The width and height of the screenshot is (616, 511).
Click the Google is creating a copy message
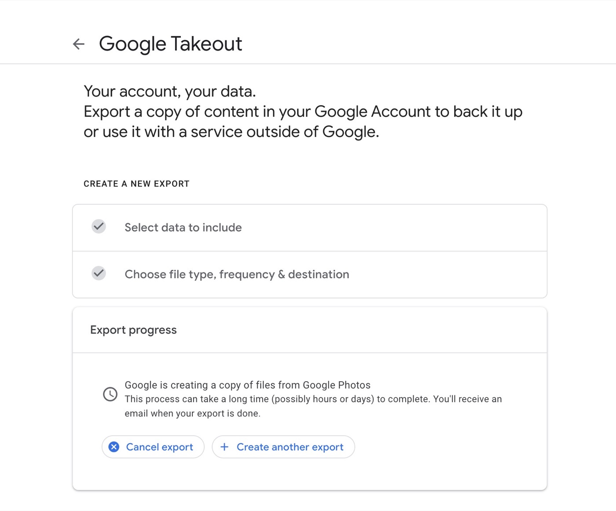(x=247, y=385)
